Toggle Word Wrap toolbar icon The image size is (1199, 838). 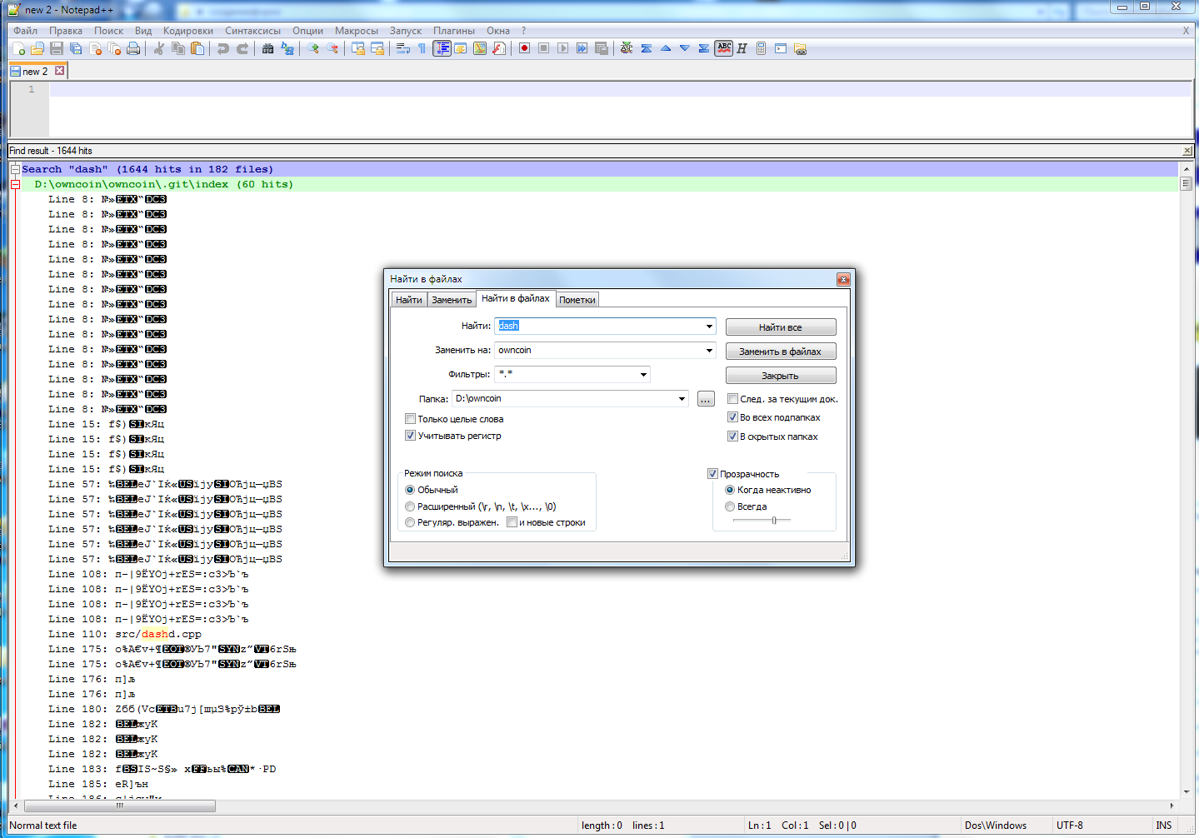(x=403, y=49)
